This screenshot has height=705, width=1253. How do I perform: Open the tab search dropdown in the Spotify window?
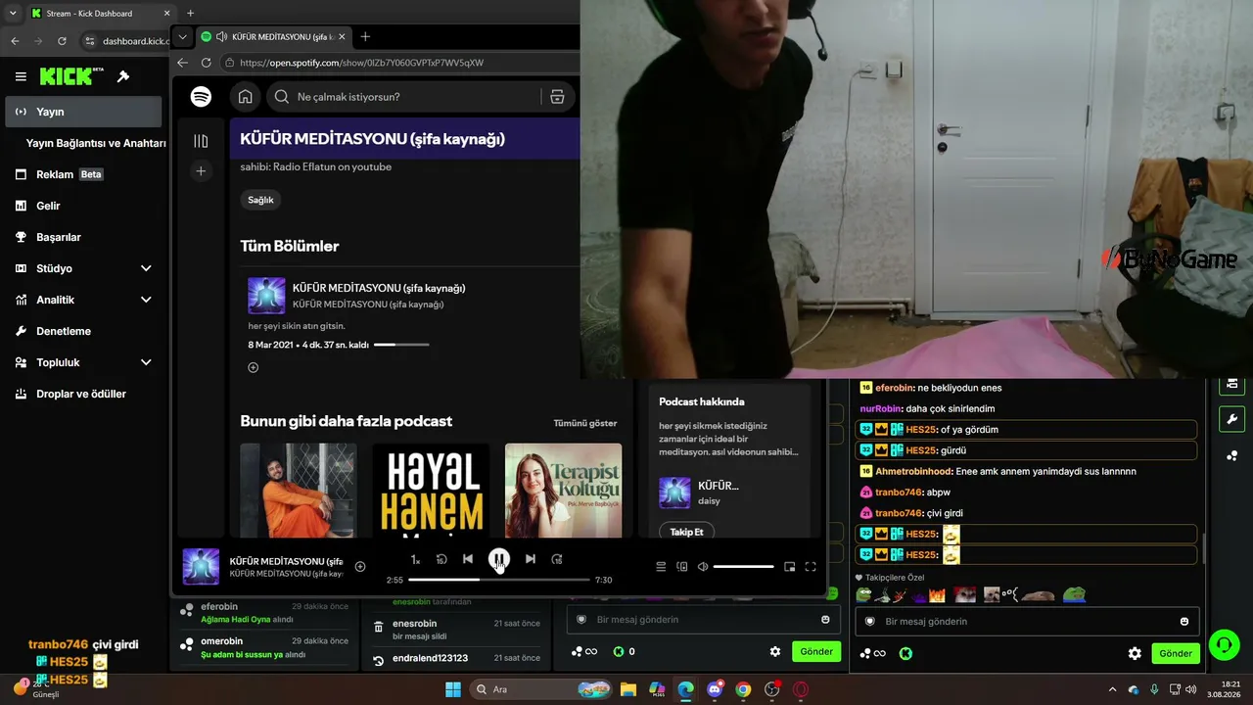pyautogui.click(x=182, y=37)
